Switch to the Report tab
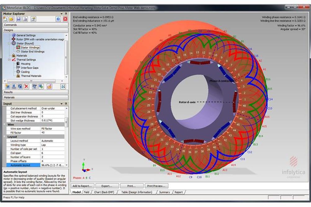Viewport: 311px width, 207px height. [x=178, y=192]
